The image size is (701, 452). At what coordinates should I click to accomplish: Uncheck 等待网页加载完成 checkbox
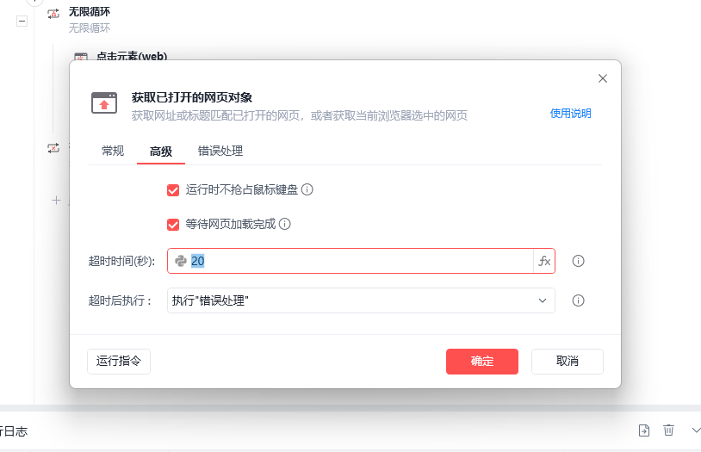click(173, 225)
